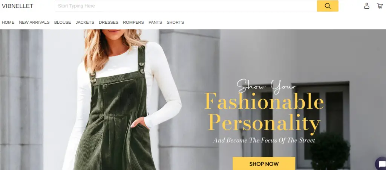Click the Show Your script text

point(267,86)
